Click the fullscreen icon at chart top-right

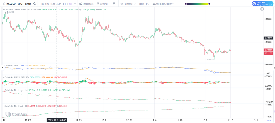pyautogui.click(x=262, y=9)
